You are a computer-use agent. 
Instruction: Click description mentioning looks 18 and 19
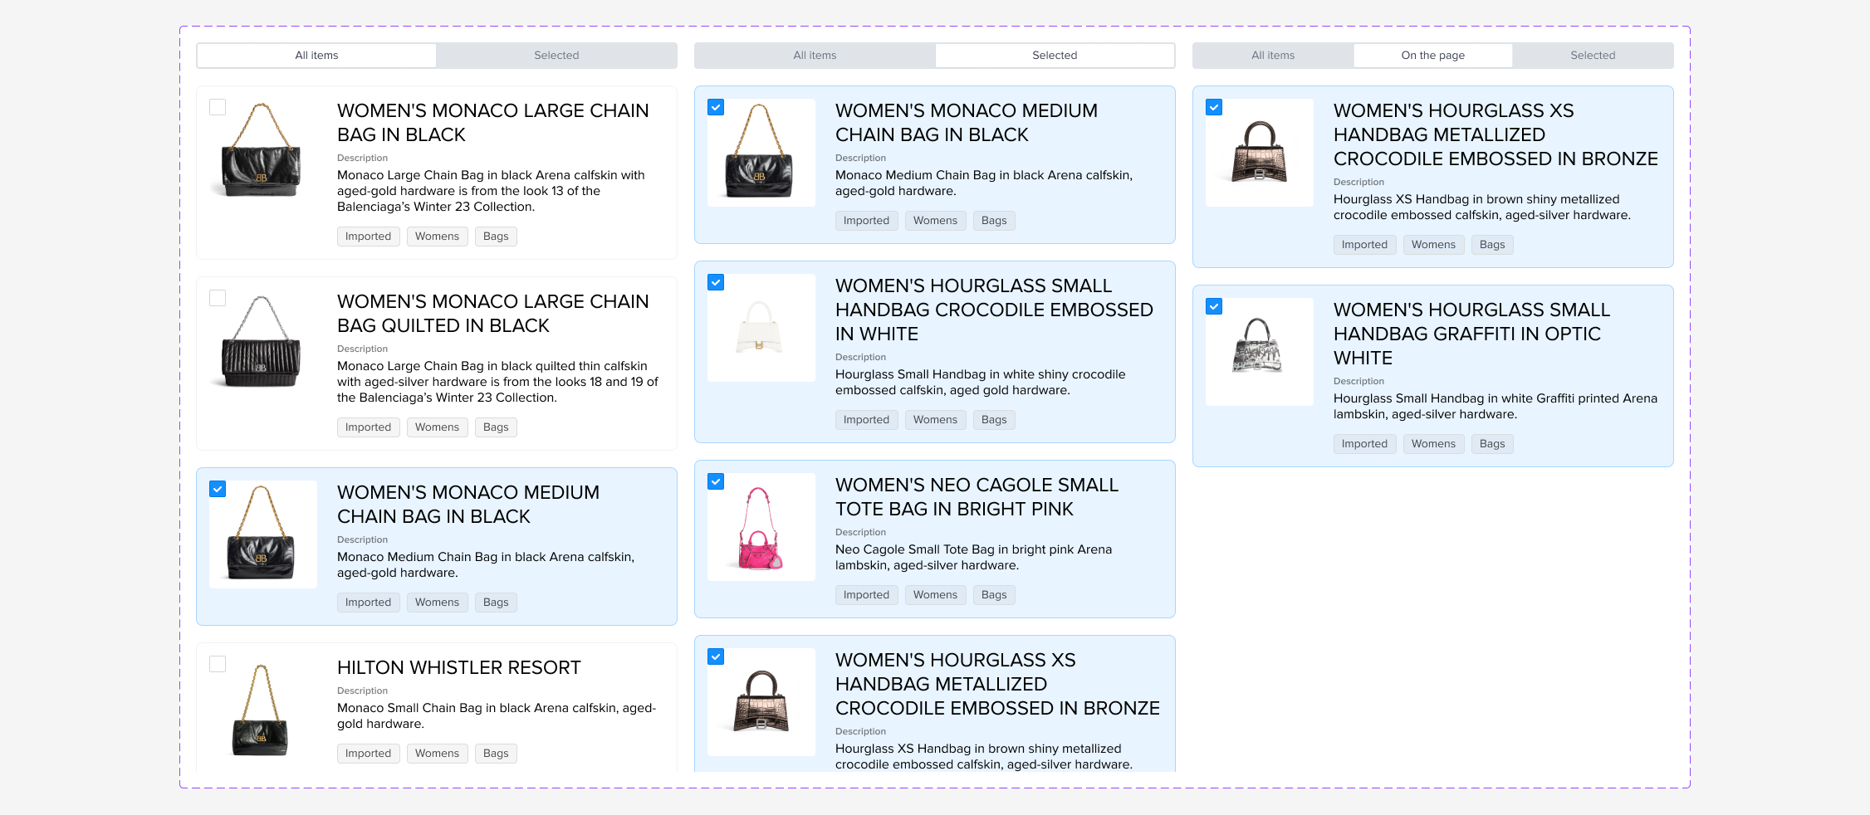pyautogui.click(x=497, y=382)
